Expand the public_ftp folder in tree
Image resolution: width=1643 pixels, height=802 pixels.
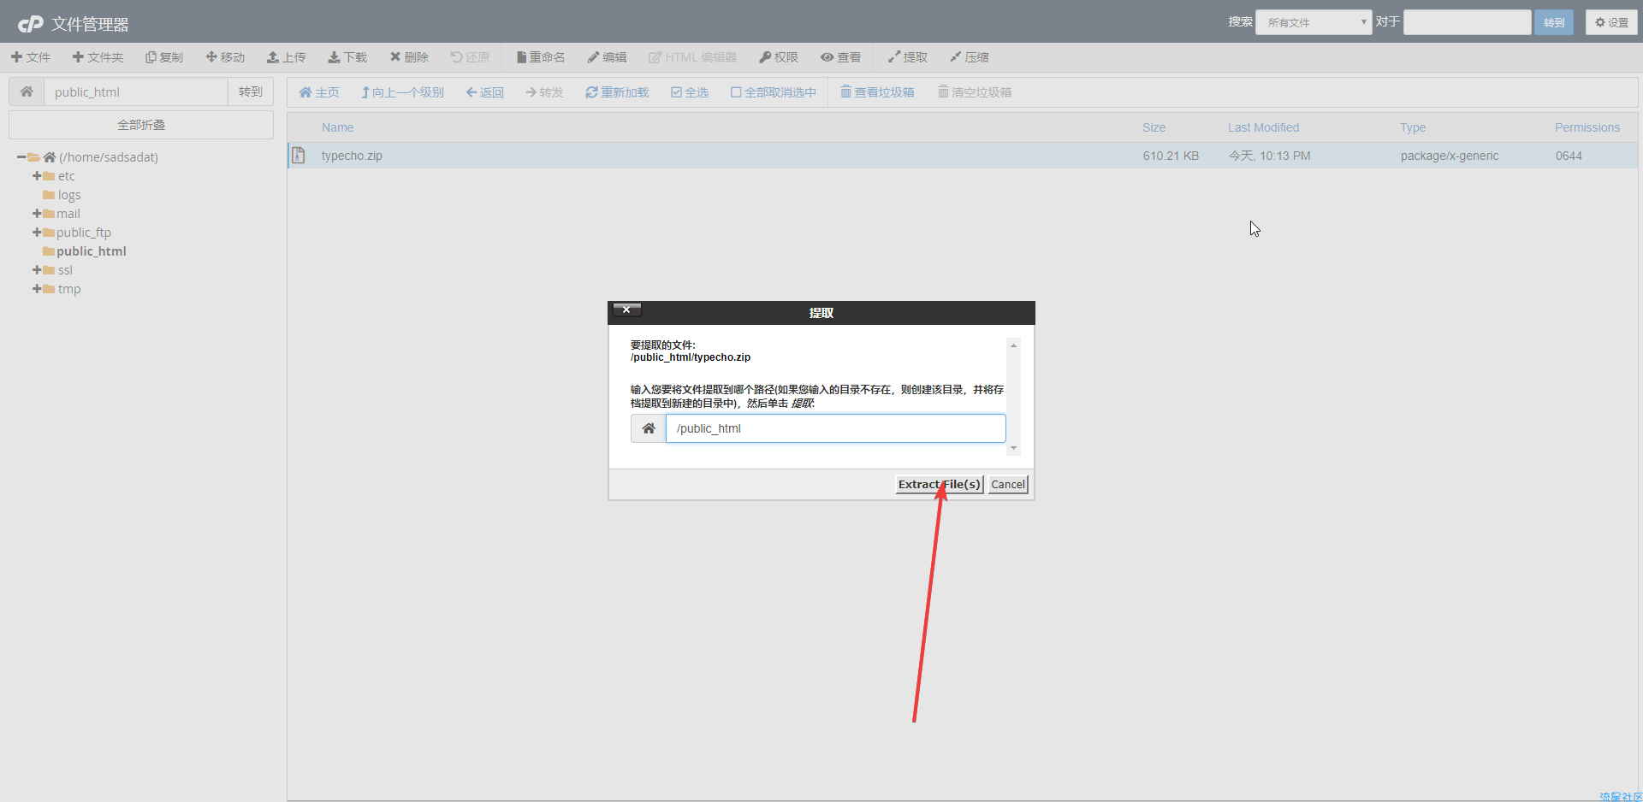[37, 233]
